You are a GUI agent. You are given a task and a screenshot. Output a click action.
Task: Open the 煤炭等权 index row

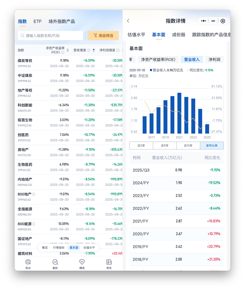(x=68, y=63)
